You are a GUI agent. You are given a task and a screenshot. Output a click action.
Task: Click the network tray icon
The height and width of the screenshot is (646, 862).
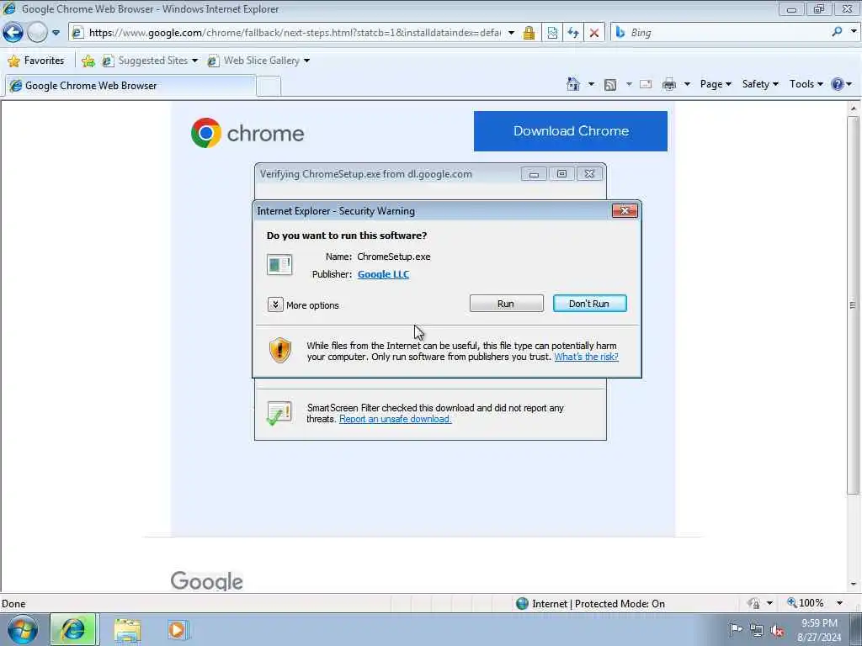(x=757, y=630)
